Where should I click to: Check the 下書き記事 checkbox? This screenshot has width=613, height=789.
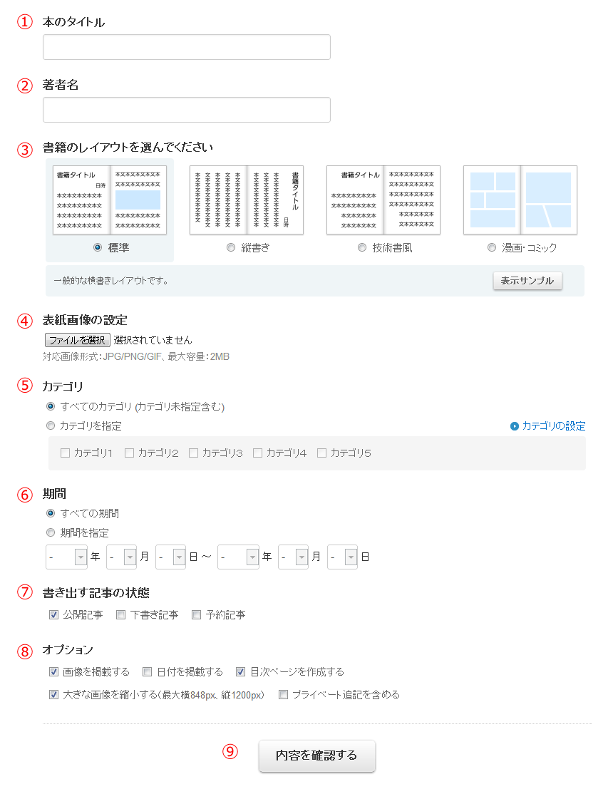[120, 615]
